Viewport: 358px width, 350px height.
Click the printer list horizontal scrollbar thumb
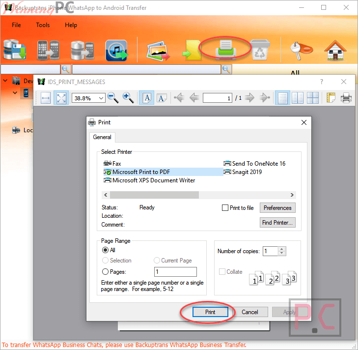(154, 195)
